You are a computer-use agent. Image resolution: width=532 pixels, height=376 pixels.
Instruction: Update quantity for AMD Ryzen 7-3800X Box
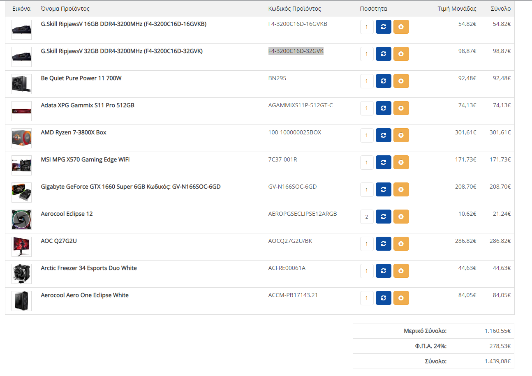[384, 135]
